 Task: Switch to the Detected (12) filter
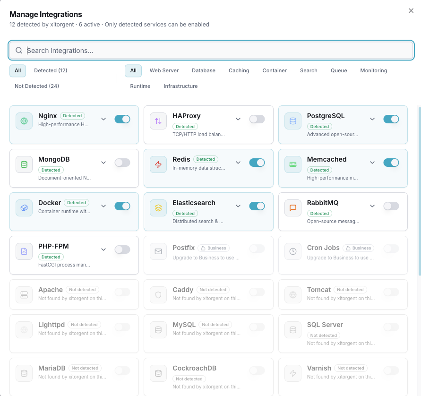(x=51, y=70)
